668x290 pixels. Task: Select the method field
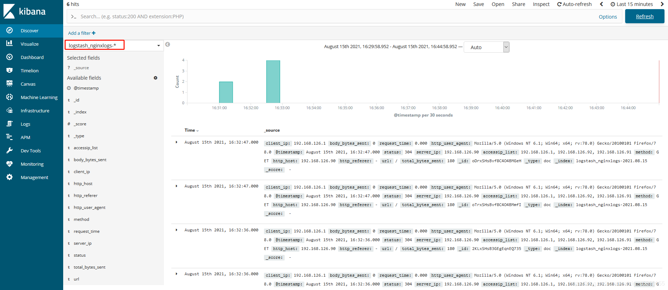81,219
